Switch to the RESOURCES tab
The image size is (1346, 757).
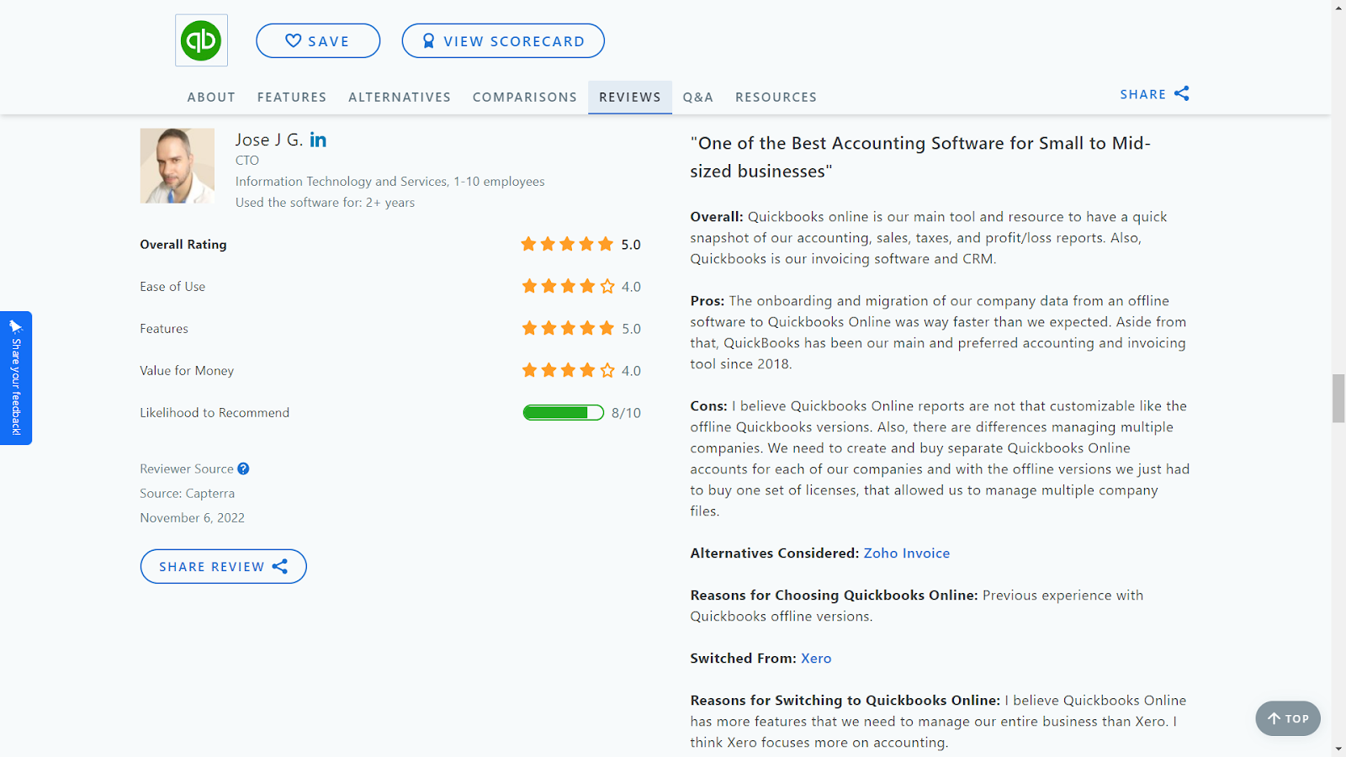pyautogui.click(x=776, y=97)
